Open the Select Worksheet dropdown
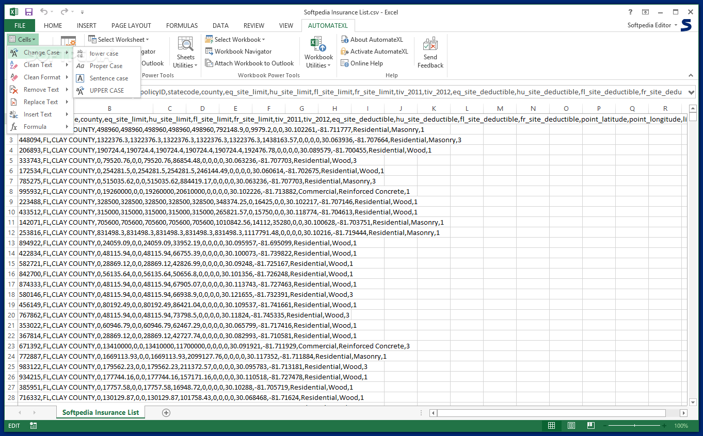703x436 pixels. [x=118, y=39]
